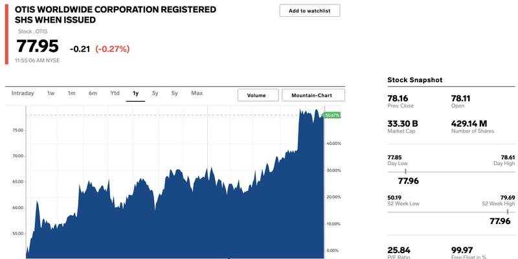The height and width of the screenshot is (259, 518).
Task: Click the 25.84 P/E Ratio value
Action: [x=399, y=250]
